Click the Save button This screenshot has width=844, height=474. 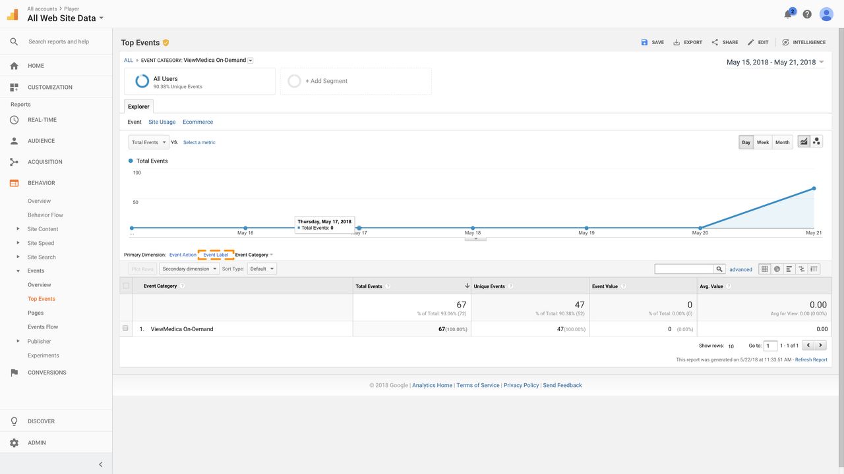[653, 42]
